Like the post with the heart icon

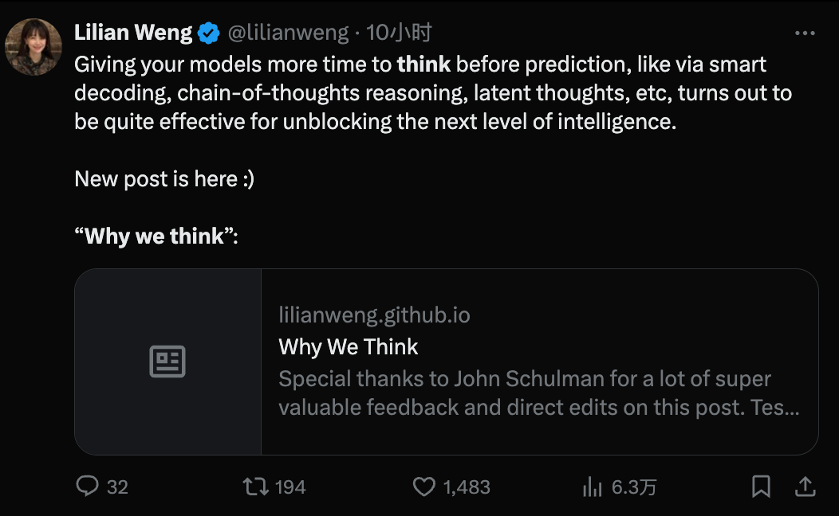tap(424, 486)
